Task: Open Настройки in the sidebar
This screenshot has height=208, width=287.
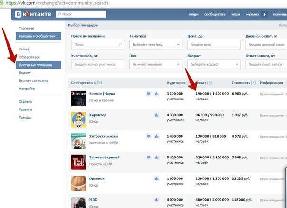Action: pos(27,89)
